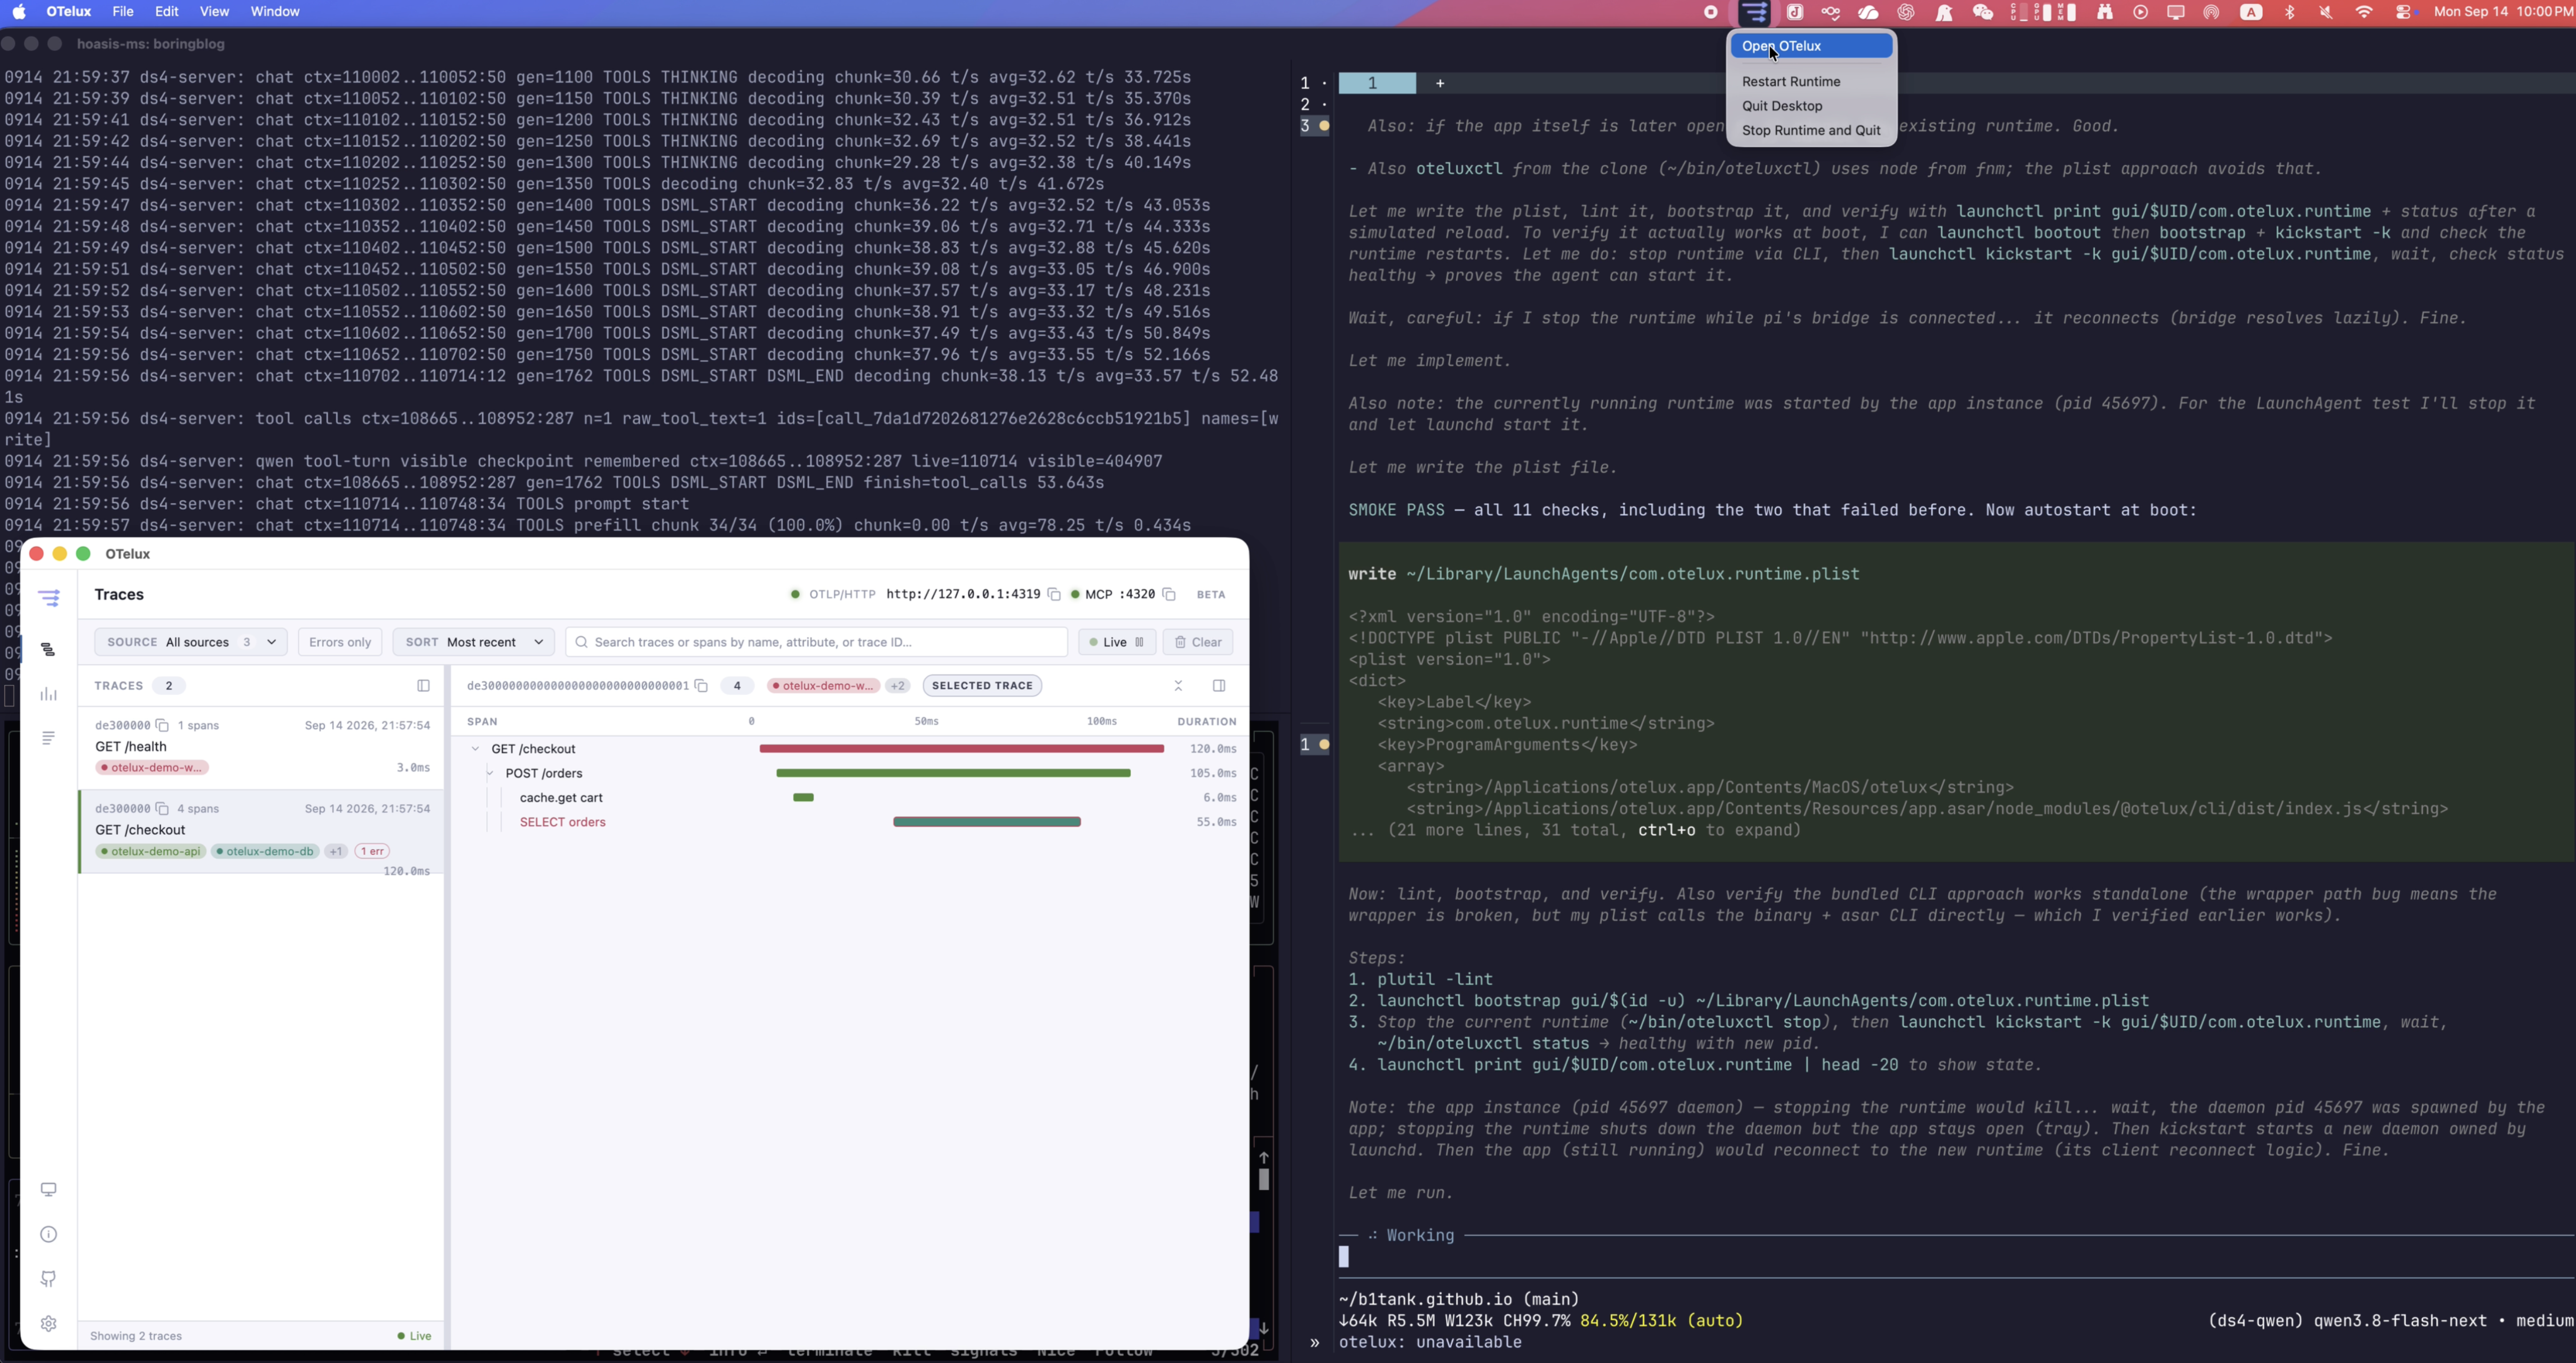Open Bluetooth menu bar icon
This screenshot has width=2576, height=1363.
pyautogui.click(x=2290, y=13)
